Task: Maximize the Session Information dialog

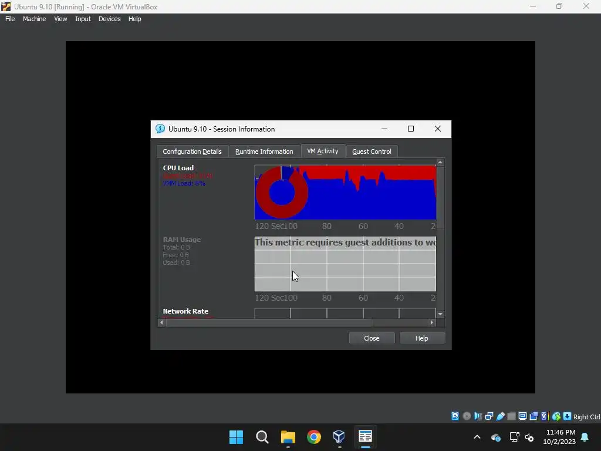Action: 411,129
